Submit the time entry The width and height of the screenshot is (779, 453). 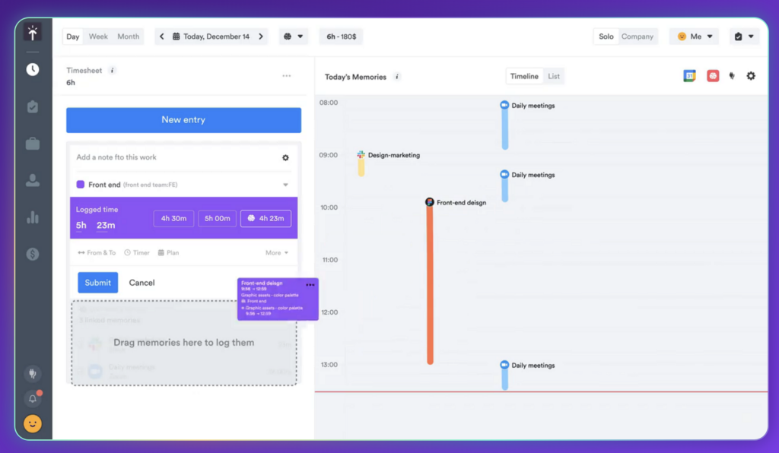[97, 283]
